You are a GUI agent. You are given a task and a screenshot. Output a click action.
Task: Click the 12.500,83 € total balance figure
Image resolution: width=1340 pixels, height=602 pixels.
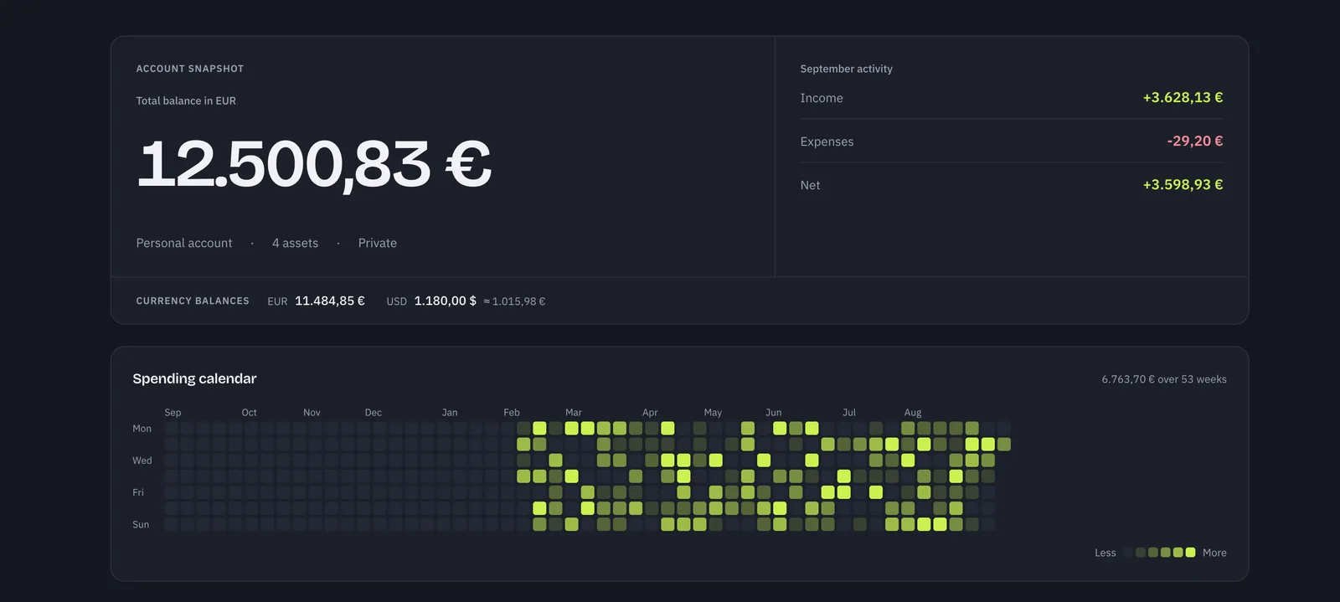(x=314, y=164)
